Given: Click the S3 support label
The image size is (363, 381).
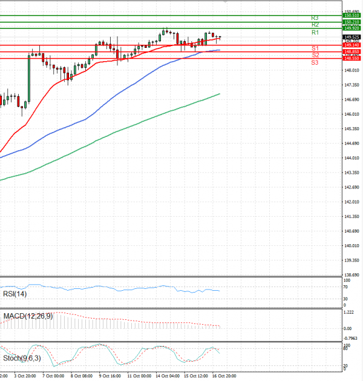Looking at the screenshot, I should (x=315, y=62).
